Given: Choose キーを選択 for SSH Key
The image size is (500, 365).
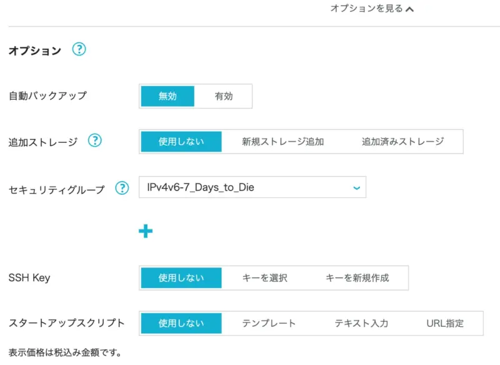Looking at the screenshot, I should tap(264, 278).
